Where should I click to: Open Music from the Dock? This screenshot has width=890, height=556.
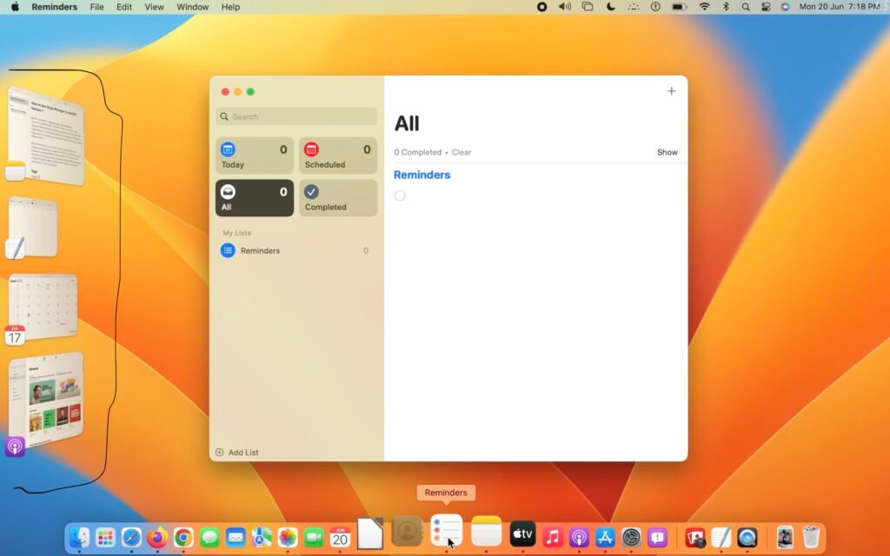click(552, 537)
